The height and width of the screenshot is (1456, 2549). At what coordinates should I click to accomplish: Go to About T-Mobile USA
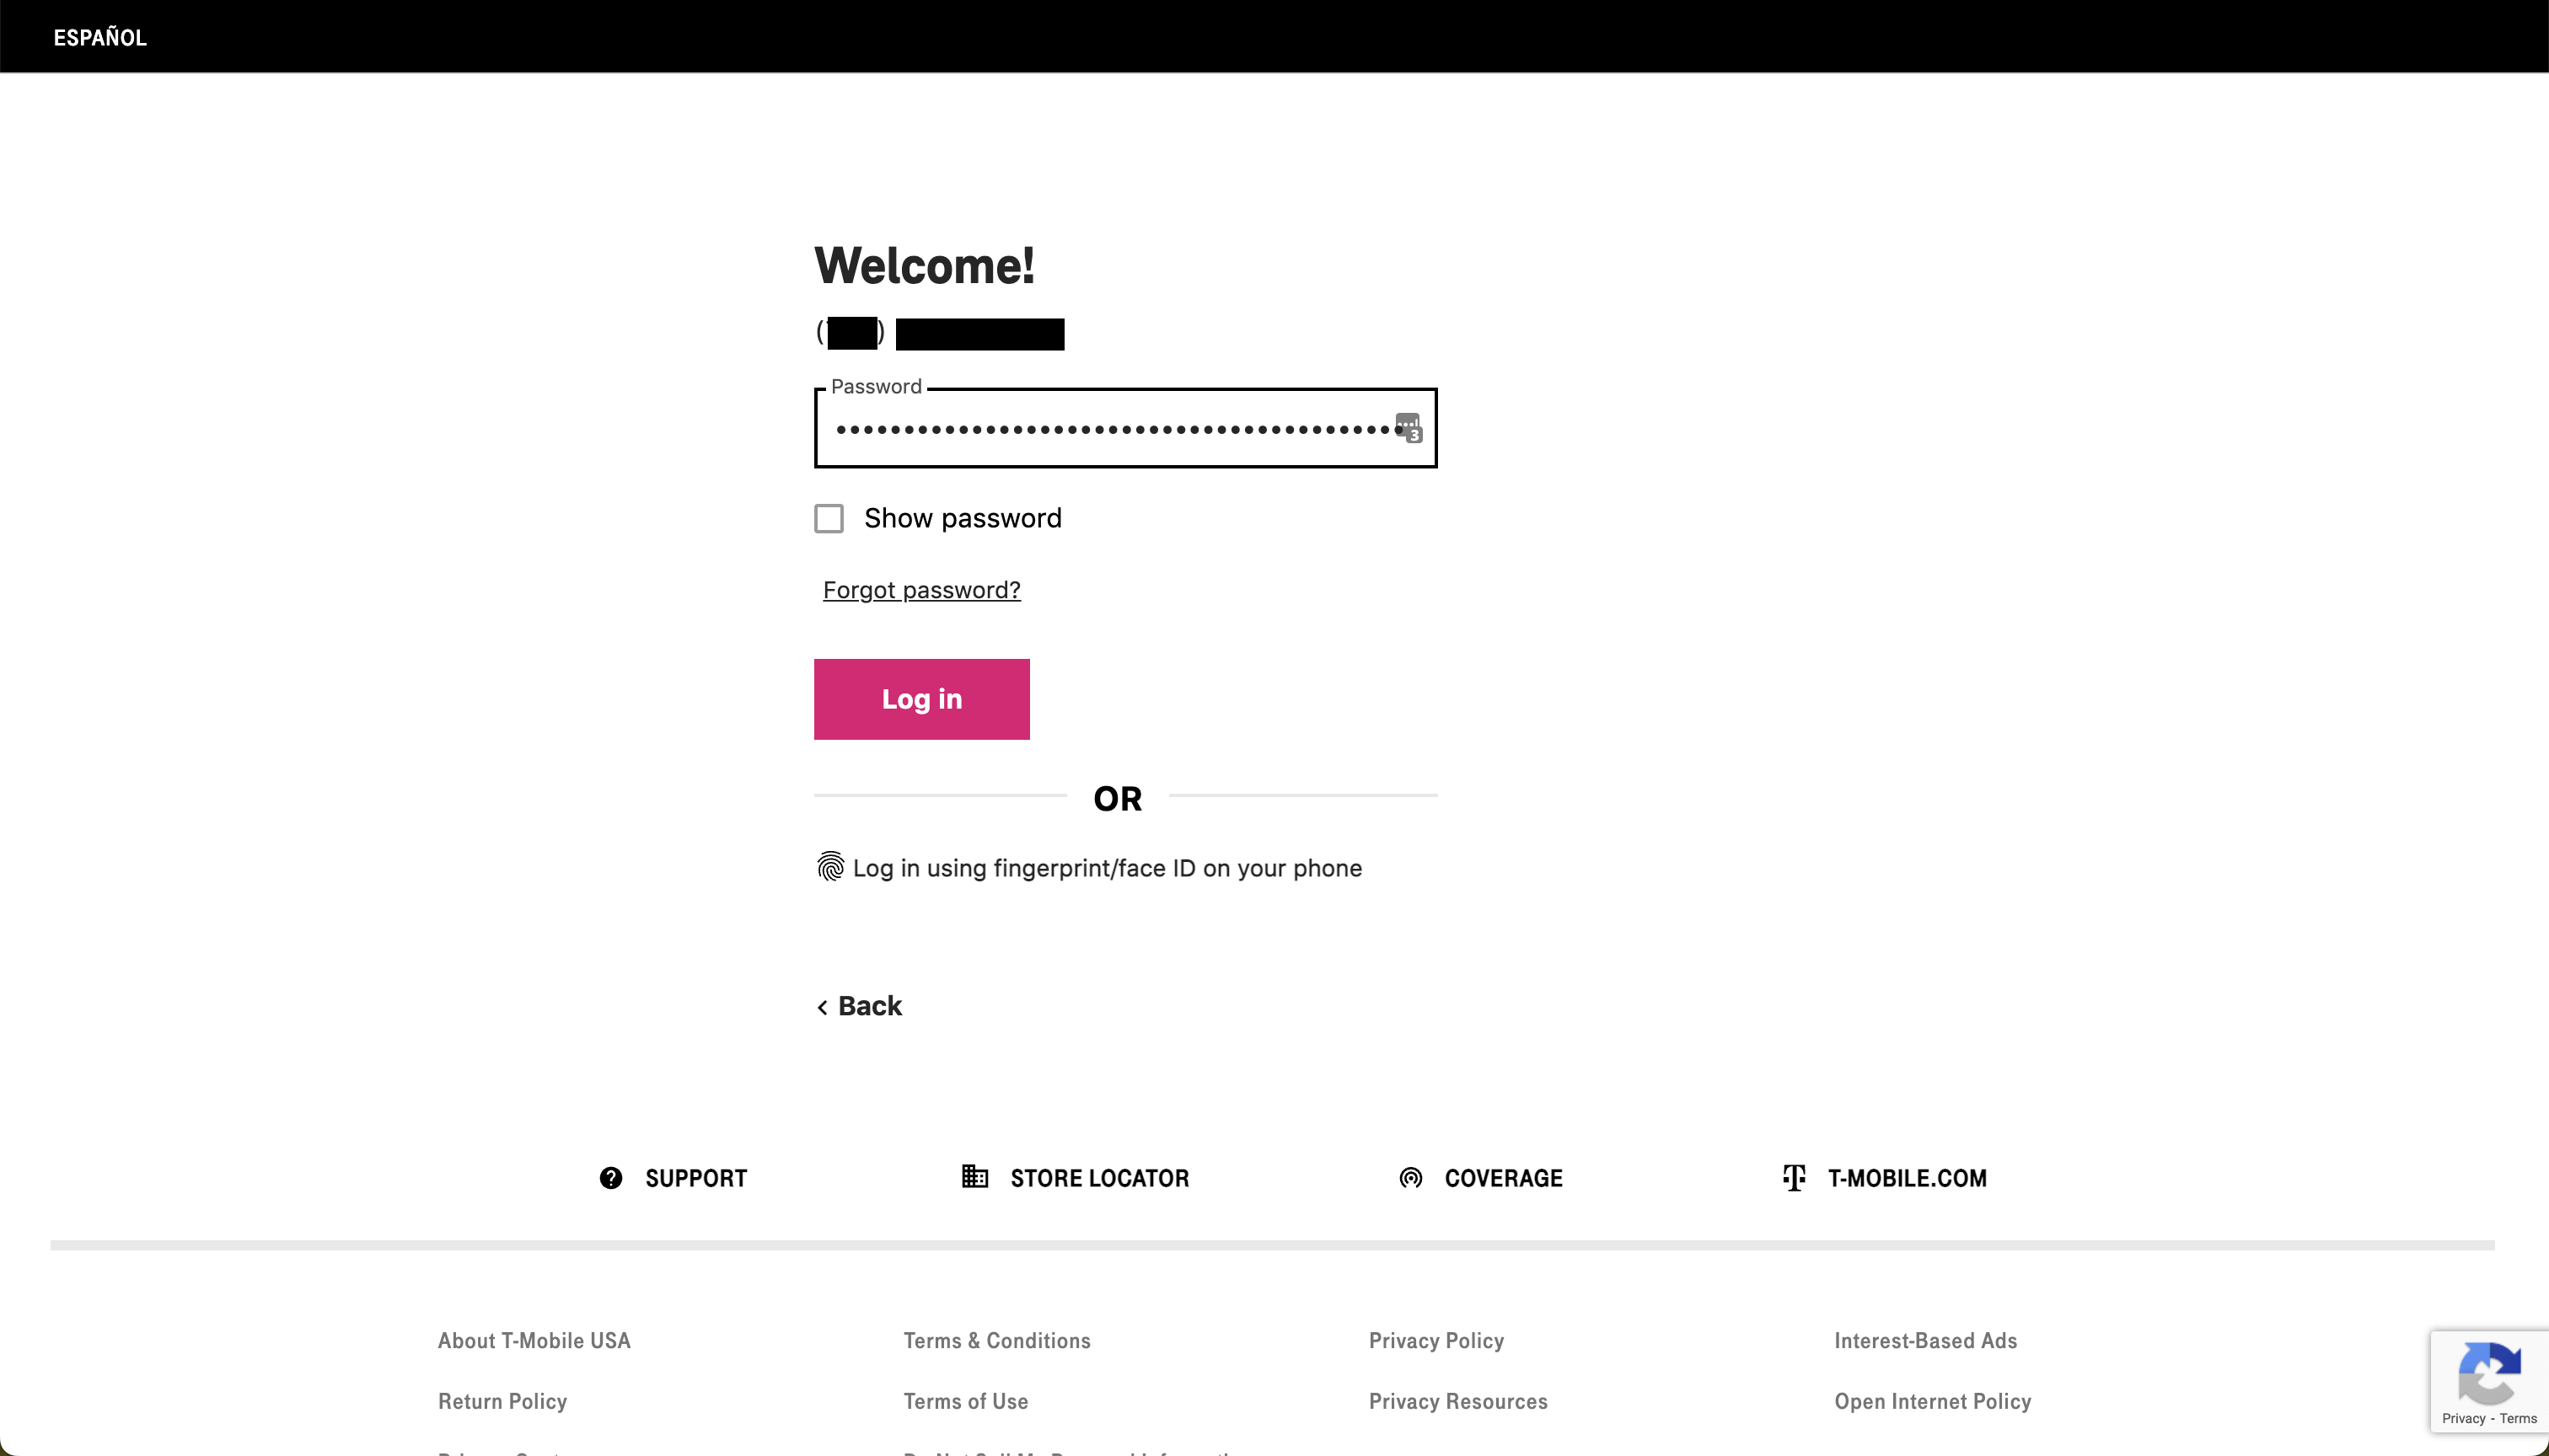click(534, 1340)
